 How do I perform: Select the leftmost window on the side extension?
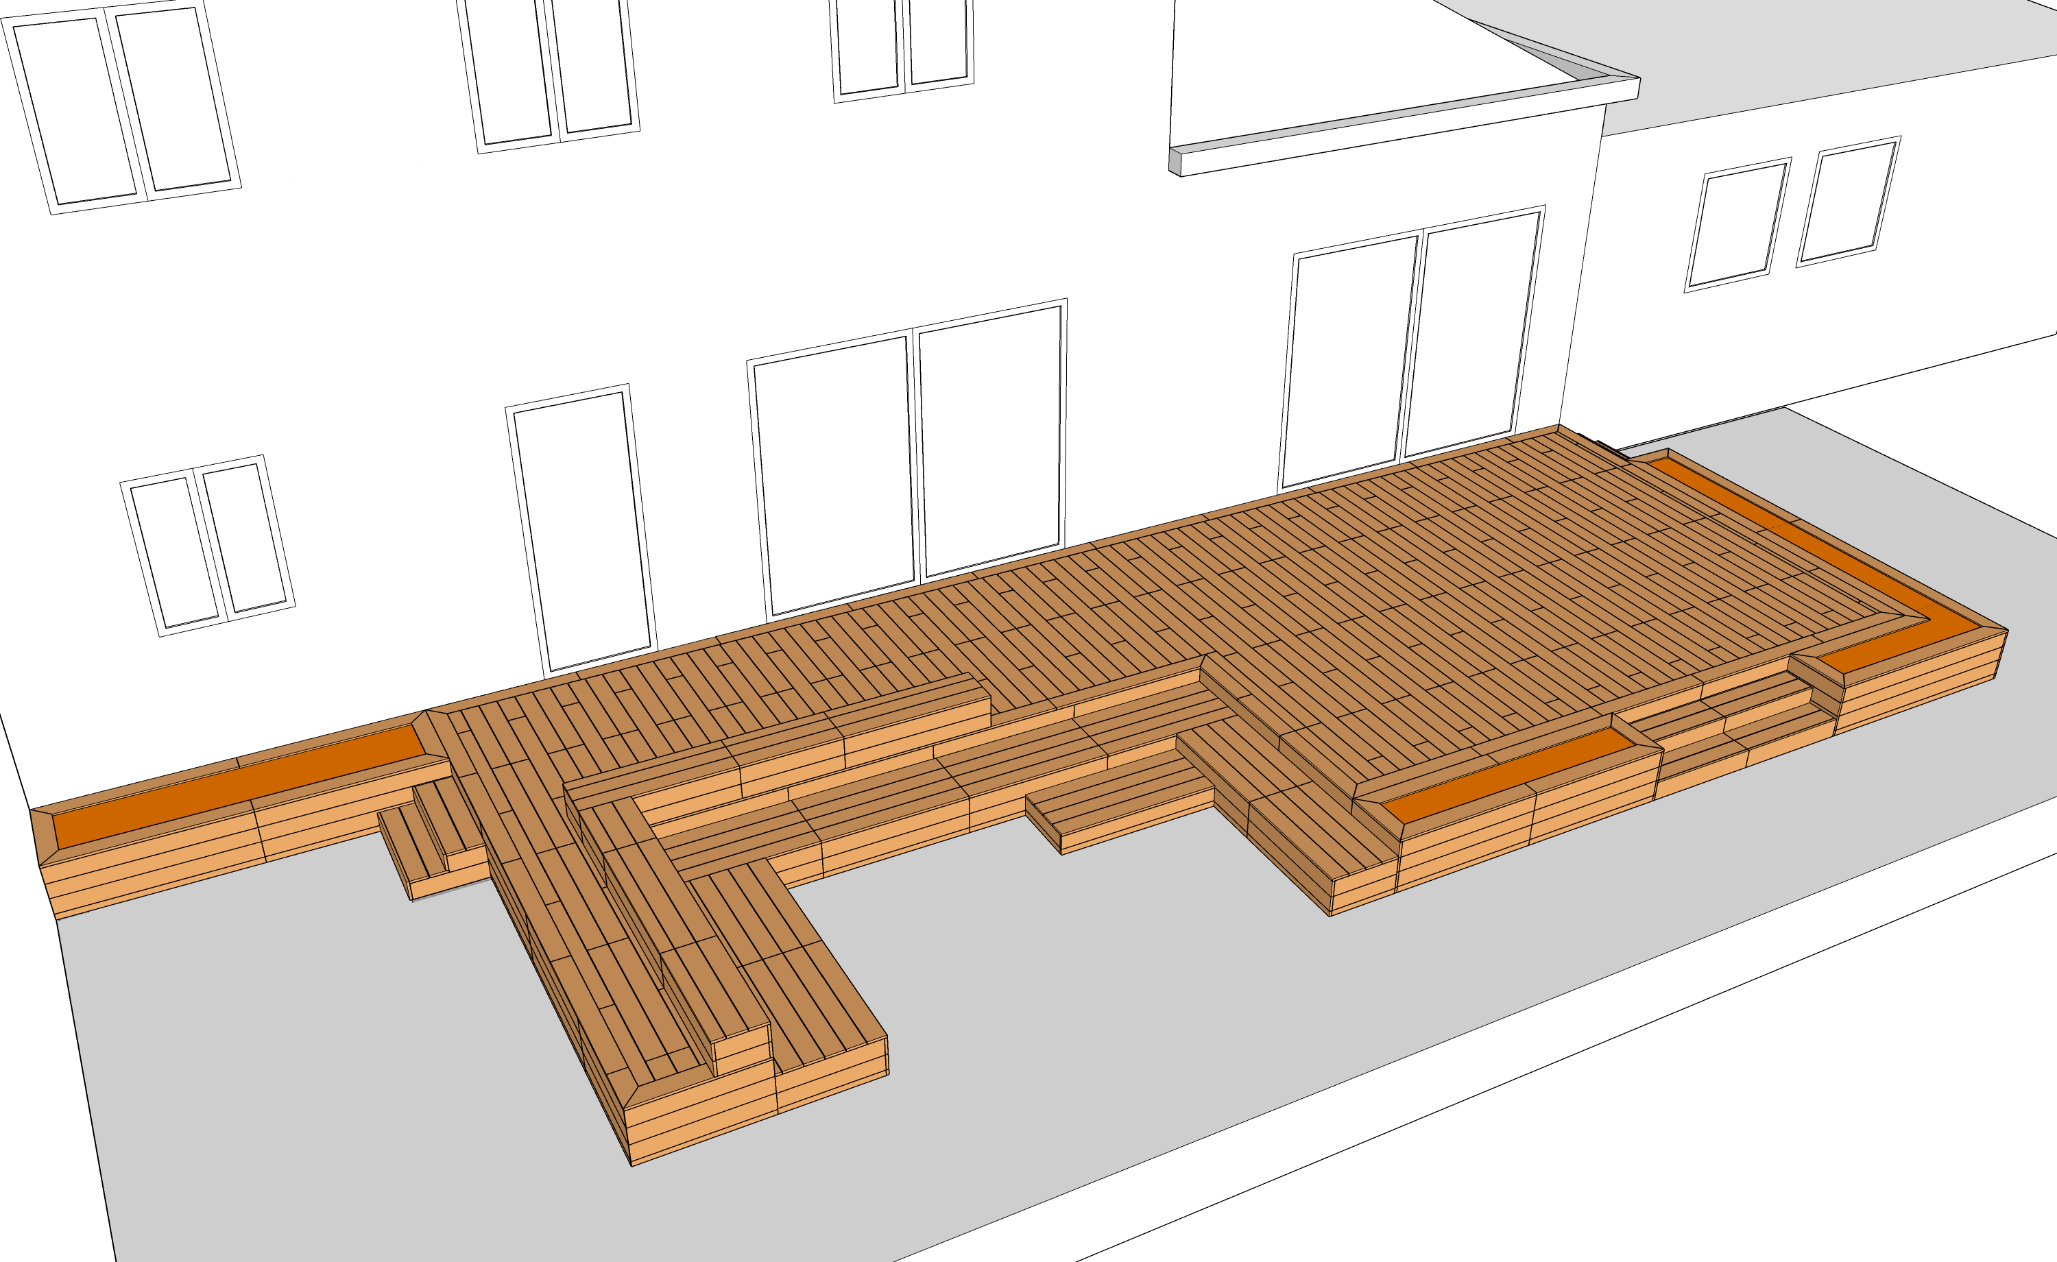coord(1737,226)
